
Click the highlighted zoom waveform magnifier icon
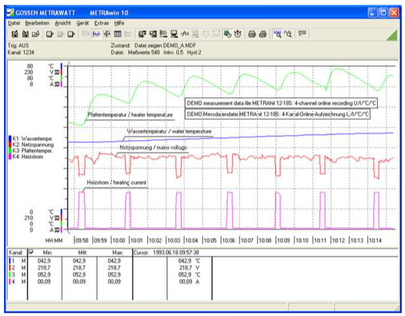278,34
